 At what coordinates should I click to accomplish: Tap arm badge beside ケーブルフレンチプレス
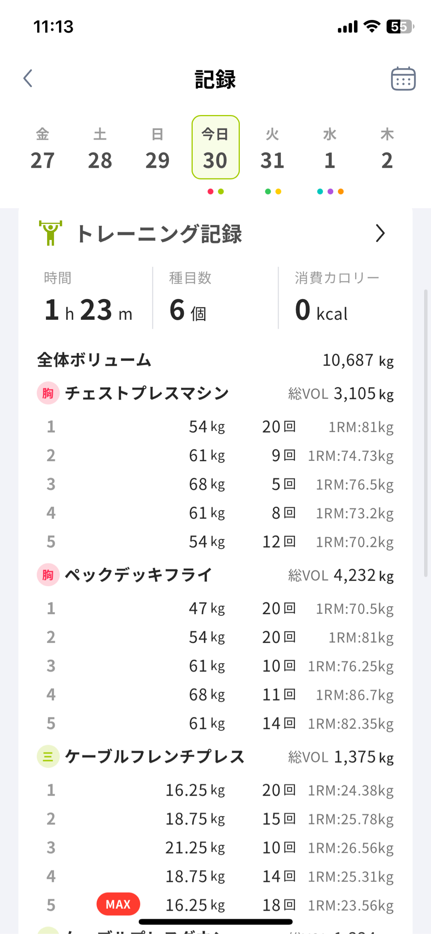[x=48, y=757]
